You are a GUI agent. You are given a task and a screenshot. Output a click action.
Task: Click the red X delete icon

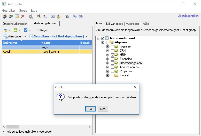coord(23,17)
